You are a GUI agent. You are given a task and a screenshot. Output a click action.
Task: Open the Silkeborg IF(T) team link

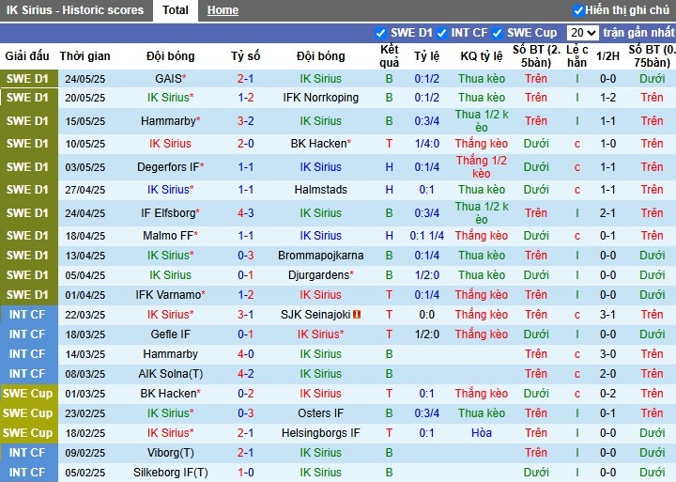pos(170,473)
